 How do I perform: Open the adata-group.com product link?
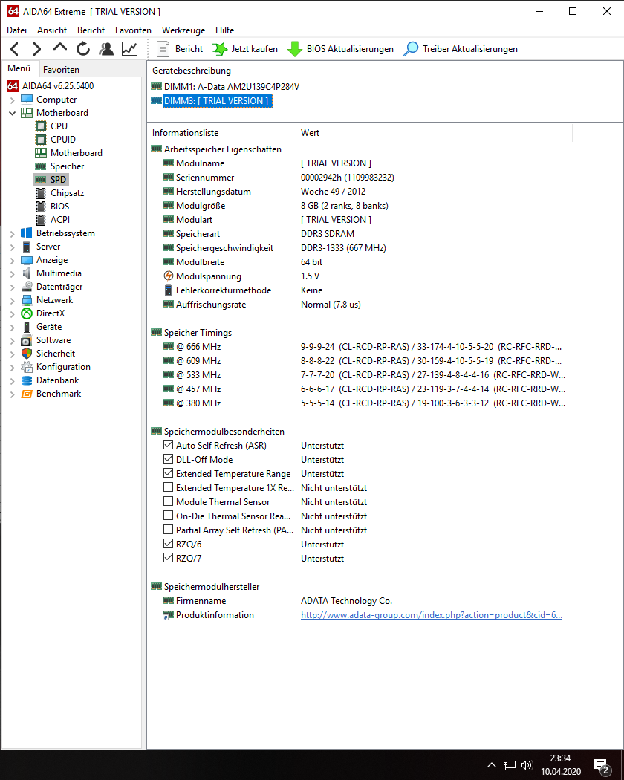432,615
